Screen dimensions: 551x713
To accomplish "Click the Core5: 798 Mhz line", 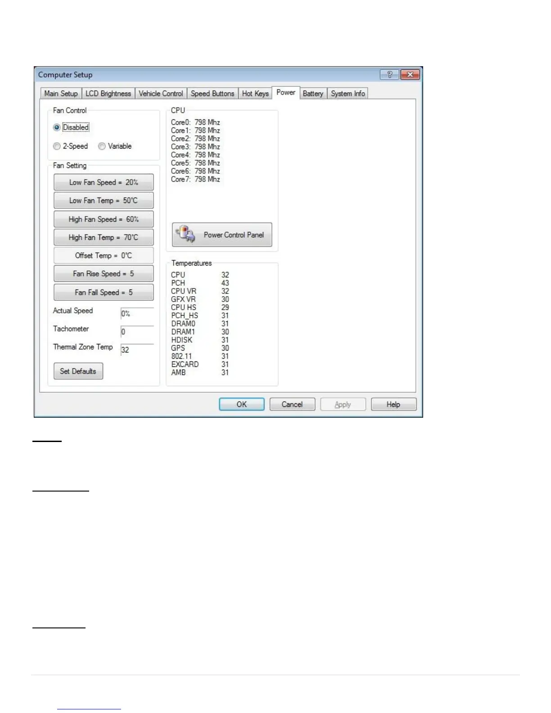I will [x=195, y=163].
